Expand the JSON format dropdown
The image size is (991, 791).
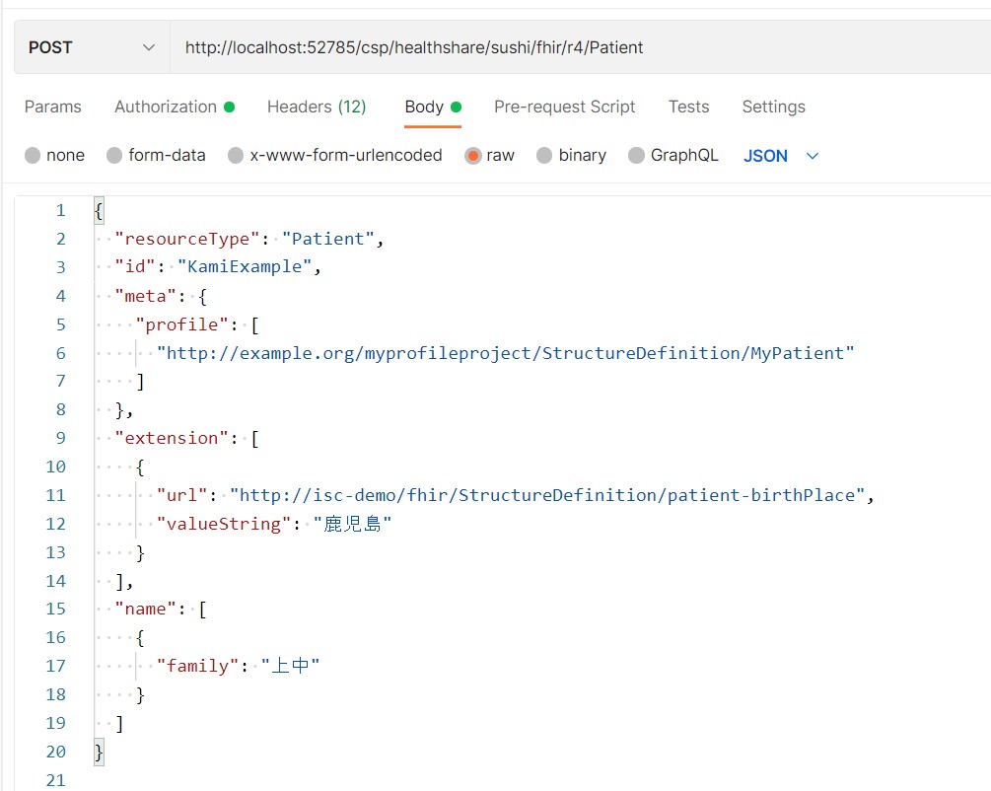coord(765,156)
